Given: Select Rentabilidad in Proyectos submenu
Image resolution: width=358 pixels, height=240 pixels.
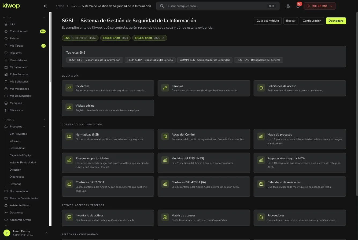Looking at the screenshot, I should coord(17,148).
